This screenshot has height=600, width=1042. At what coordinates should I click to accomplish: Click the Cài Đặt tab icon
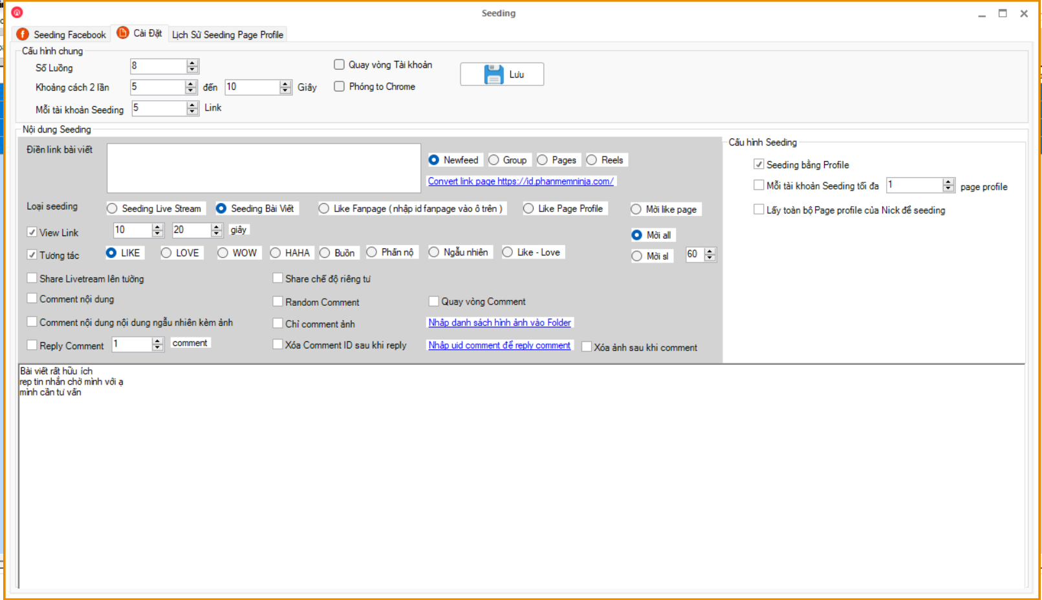[123, 33]
